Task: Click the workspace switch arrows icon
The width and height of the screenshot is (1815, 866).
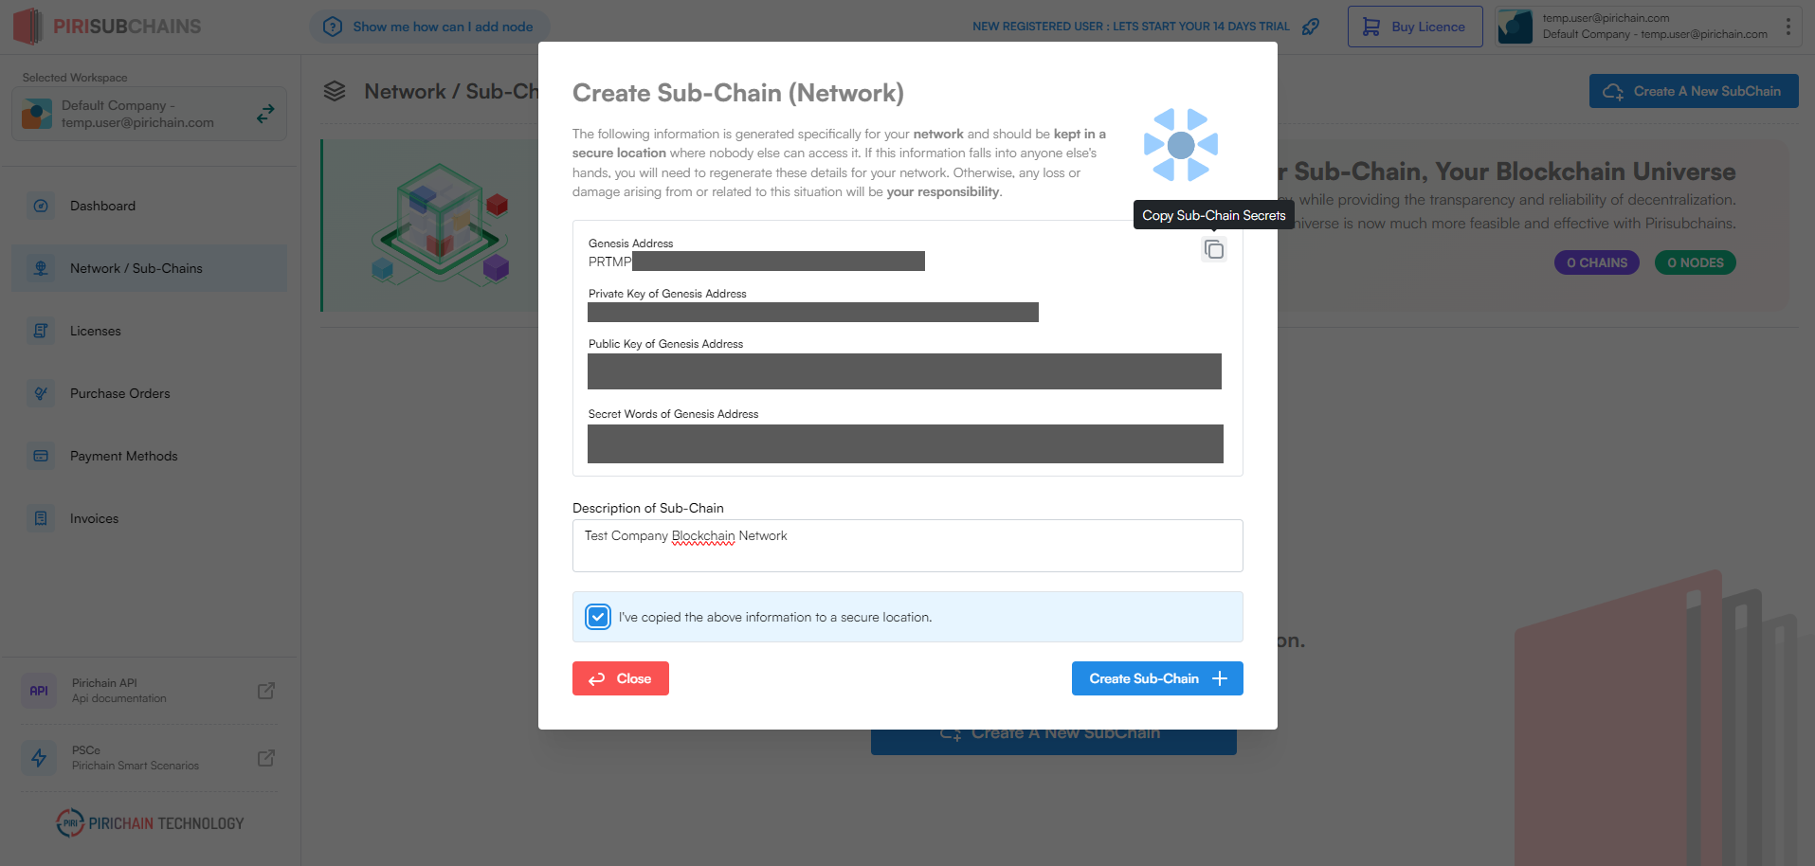Action: (265, 114)
